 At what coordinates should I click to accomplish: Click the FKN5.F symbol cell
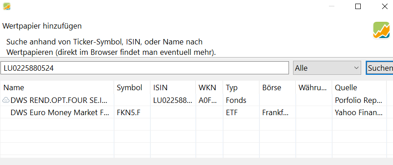click(x=129, y=113)
